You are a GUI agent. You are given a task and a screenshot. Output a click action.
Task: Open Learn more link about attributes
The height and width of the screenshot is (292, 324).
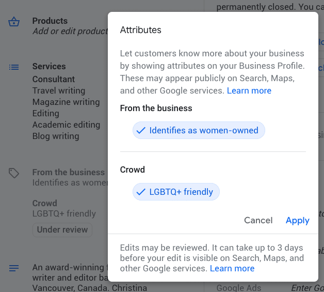click(249, 90)
